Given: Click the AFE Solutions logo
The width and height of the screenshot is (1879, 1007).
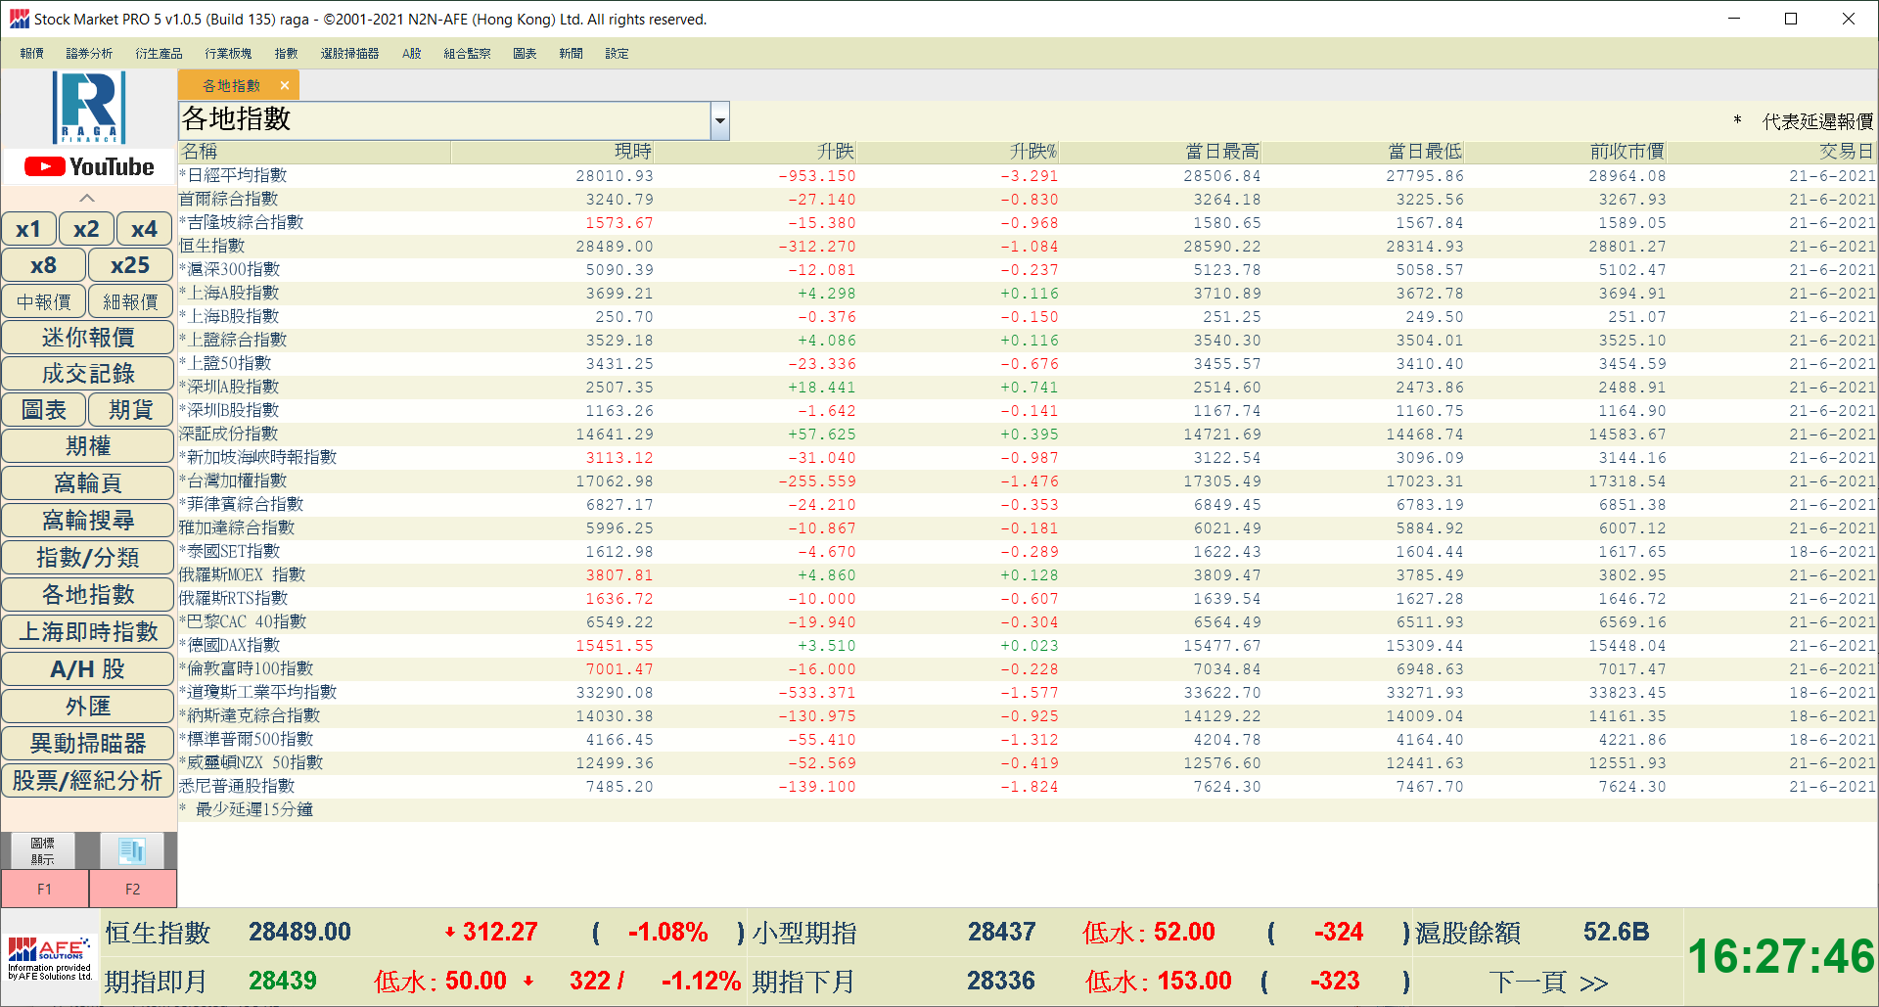Looking at the screenshot, I should pyautogui.click(x=50, y=958).
